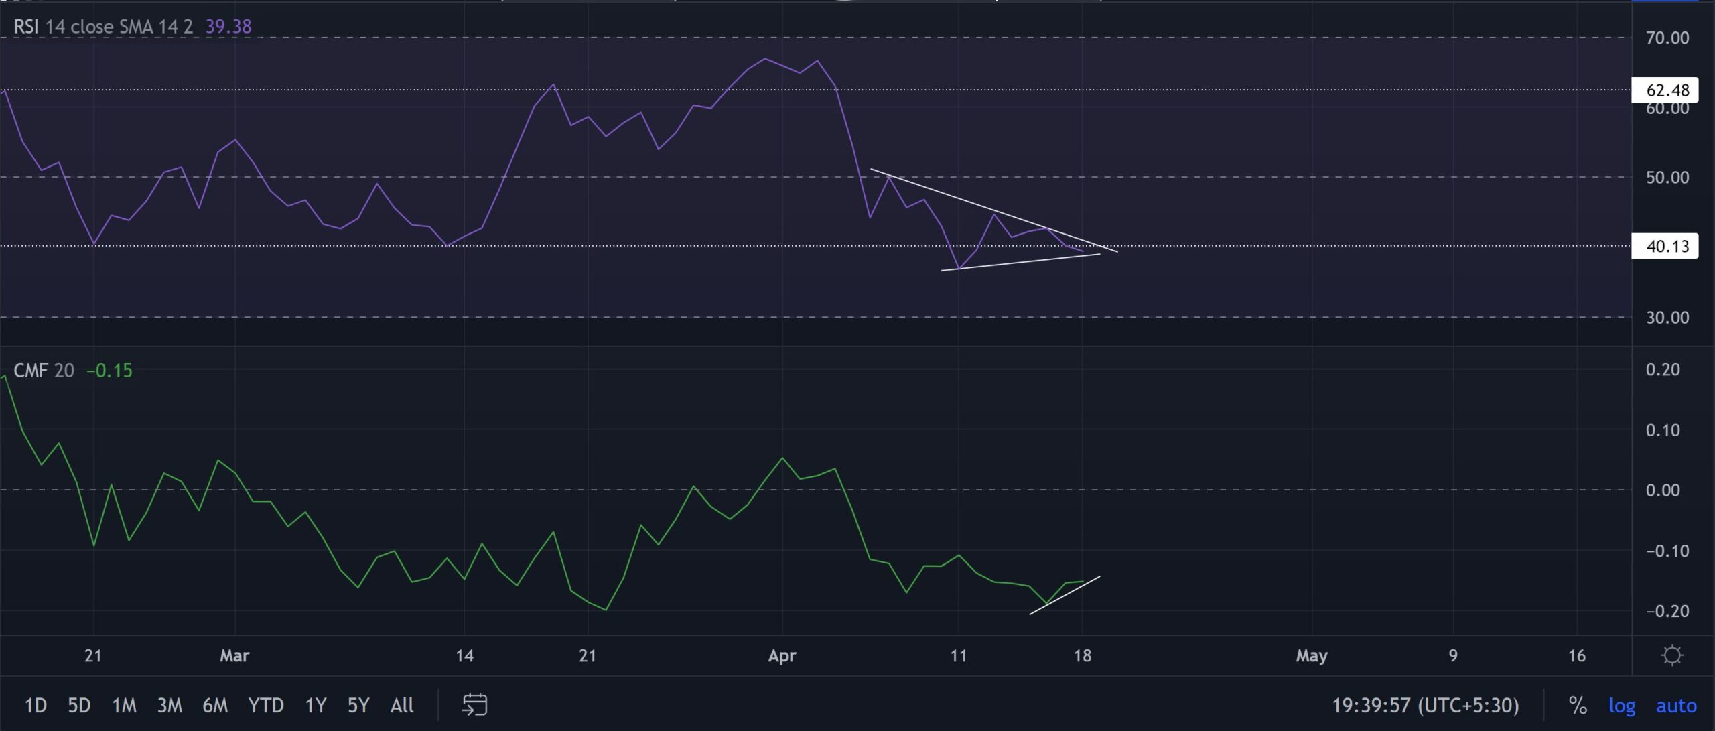Enable logarithmic scale via the log control

click(1624, 706)
